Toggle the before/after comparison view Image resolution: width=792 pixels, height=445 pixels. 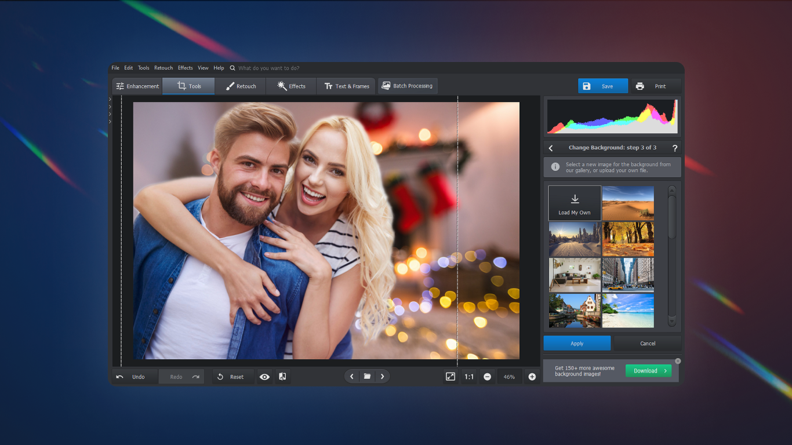point(282,377)
